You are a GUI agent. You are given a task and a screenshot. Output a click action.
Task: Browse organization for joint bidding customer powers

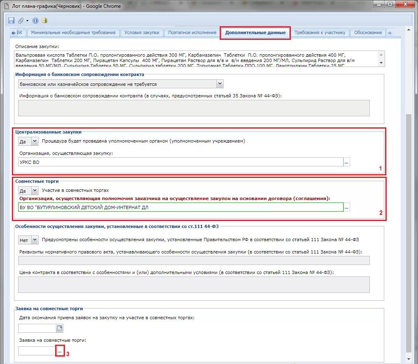[346, 207]
